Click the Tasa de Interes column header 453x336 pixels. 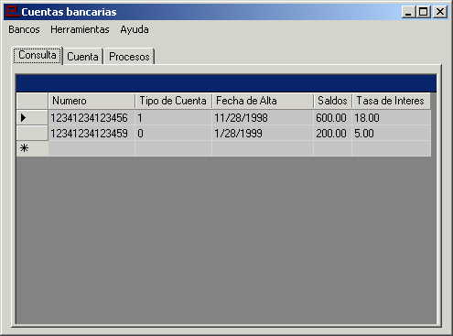pyautogui.click(x=391, y=101)
